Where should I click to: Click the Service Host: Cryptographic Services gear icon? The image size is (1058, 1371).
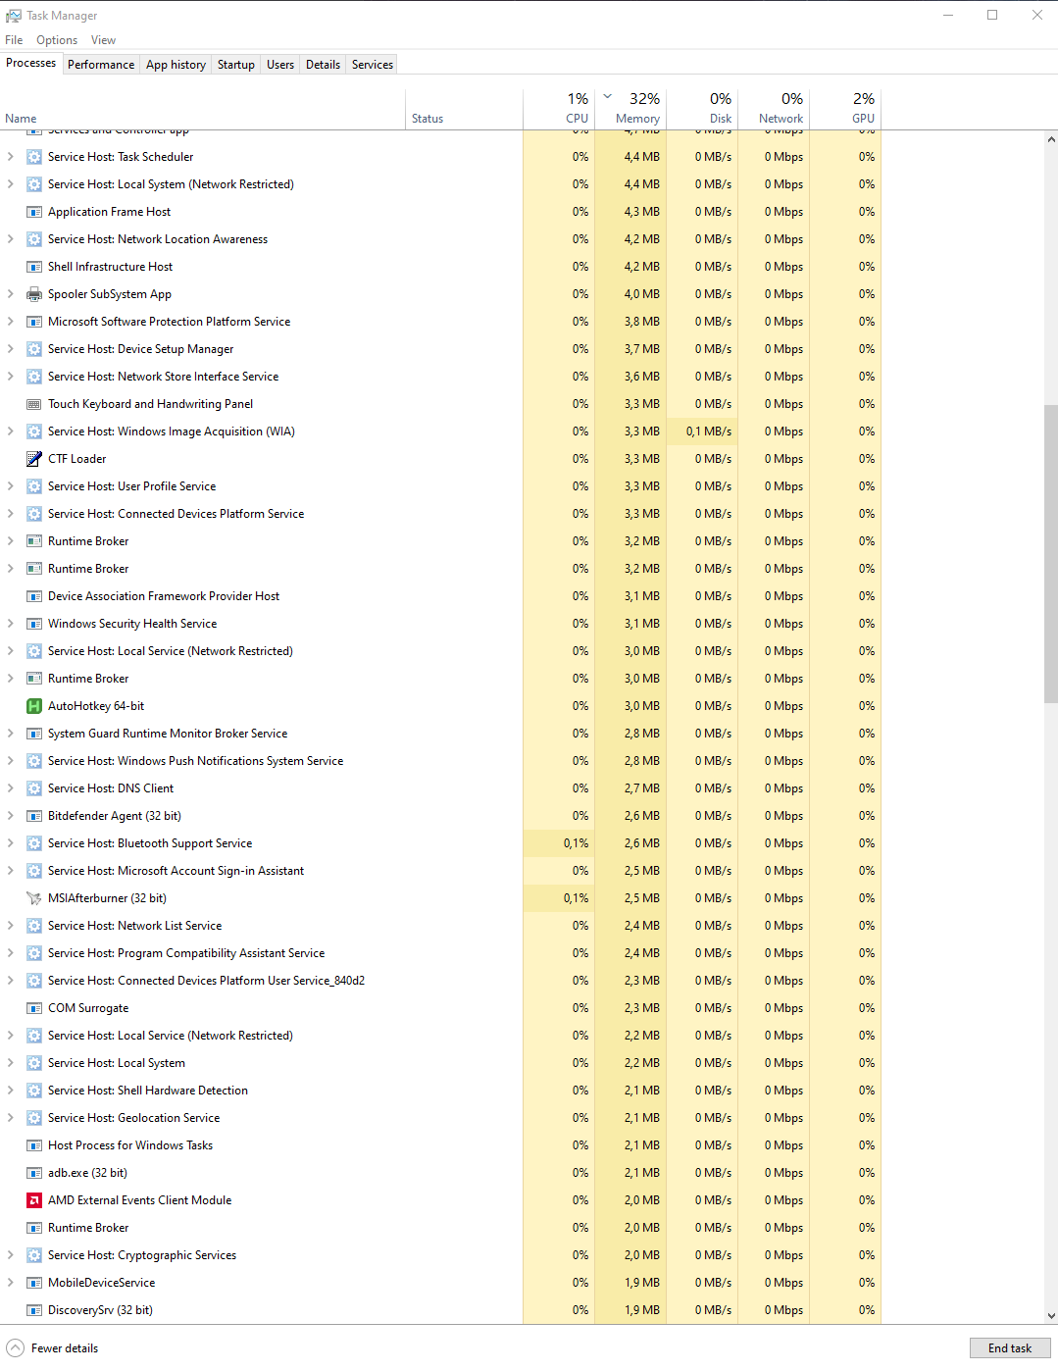[34, 1255]
